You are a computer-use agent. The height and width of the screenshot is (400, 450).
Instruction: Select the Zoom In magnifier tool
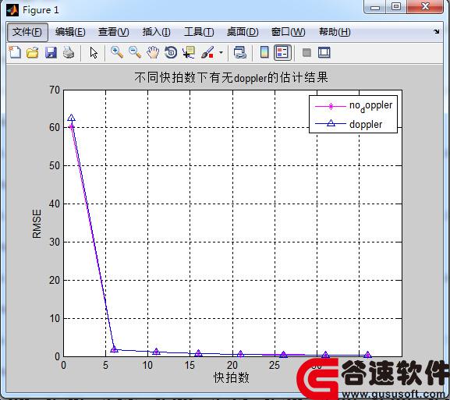tap(117, 52)
